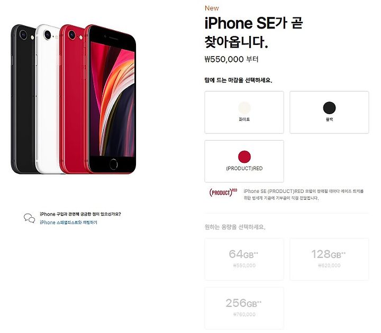381x333 pixels.
Task: Select the black color swatch circle
Action: [x=329, y=108]
